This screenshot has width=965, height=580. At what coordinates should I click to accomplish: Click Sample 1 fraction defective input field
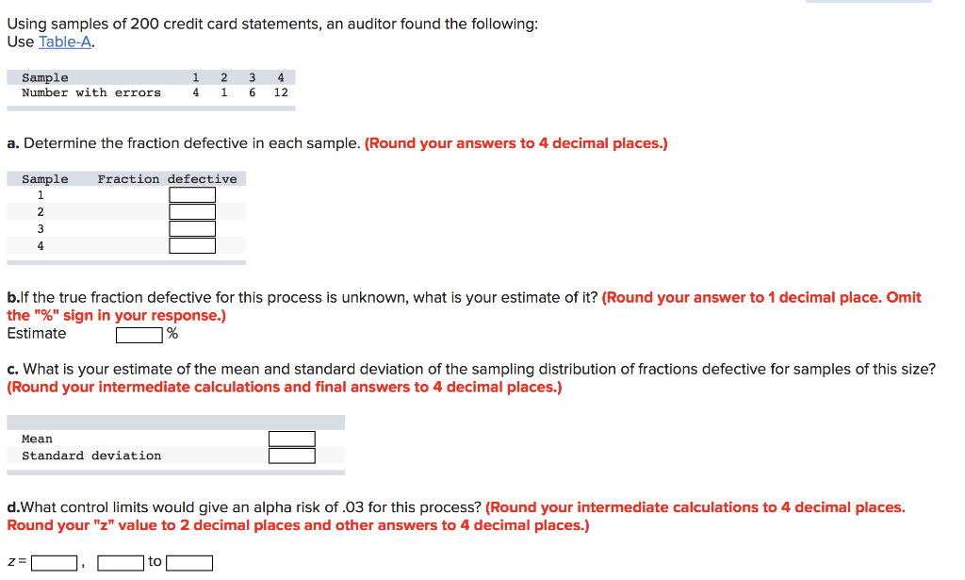pos(191,194)
